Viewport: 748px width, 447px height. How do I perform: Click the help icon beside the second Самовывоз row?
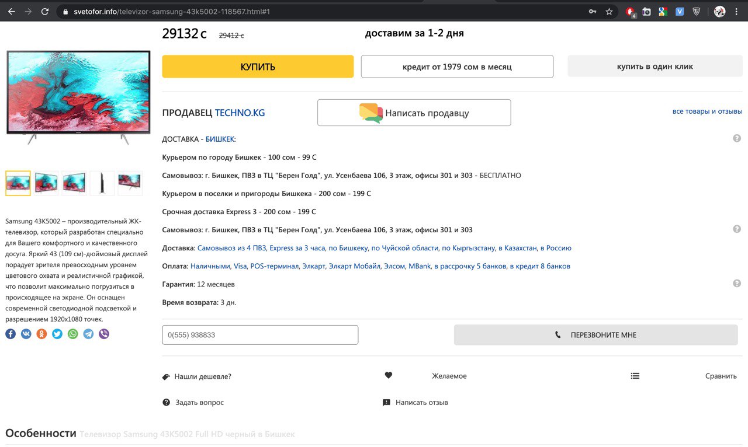[x=737, y=229]
